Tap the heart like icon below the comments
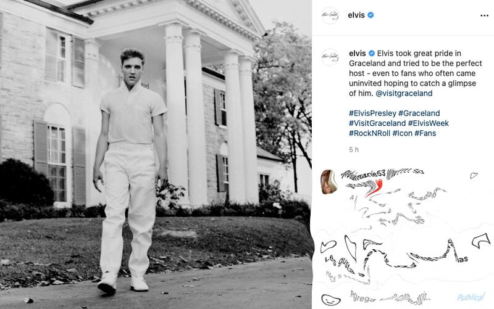The image size is (494, 309). pos(328,245)
